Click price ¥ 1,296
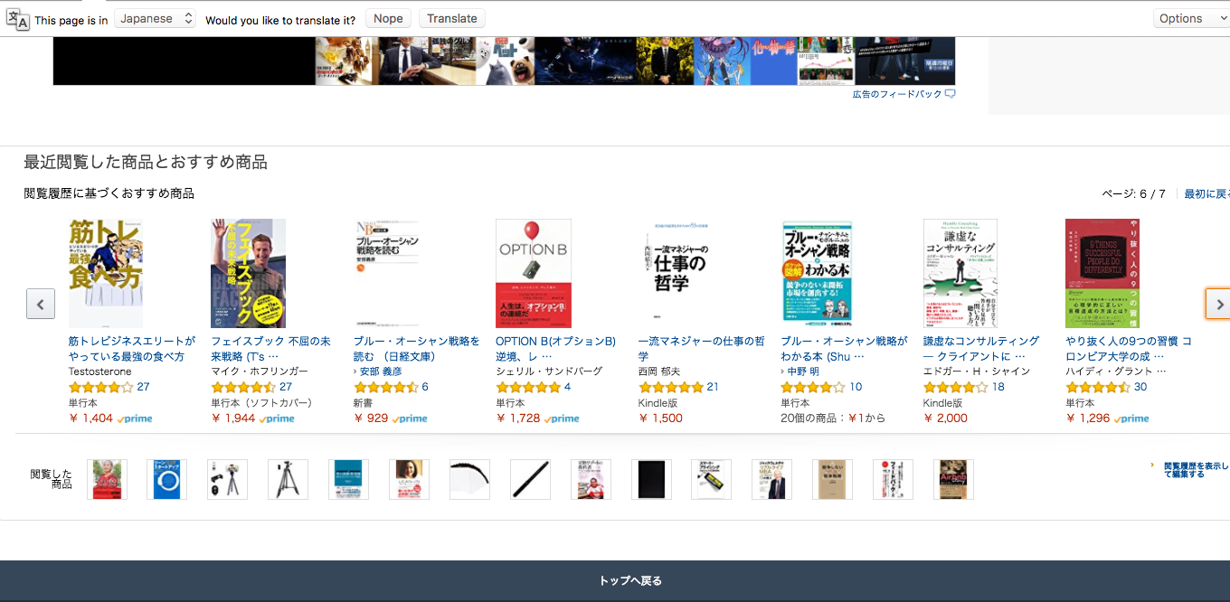Screen dimensions: 1230x602 click(x=1088, y=419)
